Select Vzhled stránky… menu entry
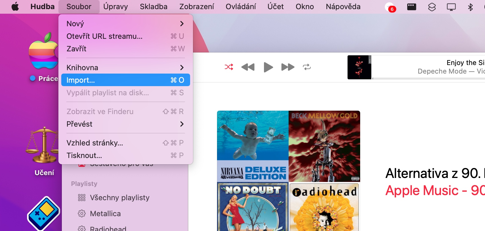The height and width of the screenshot is (231, 485). point(126,143)
